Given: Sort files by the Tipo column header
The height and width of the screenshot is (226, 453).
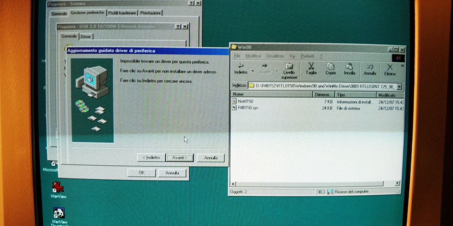Looking at the screenshot, I should (355, 95).
